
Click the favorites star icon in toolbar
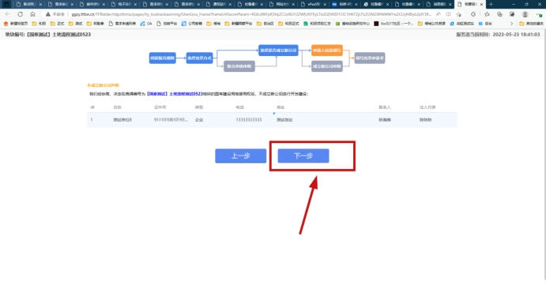click(487, 14)
